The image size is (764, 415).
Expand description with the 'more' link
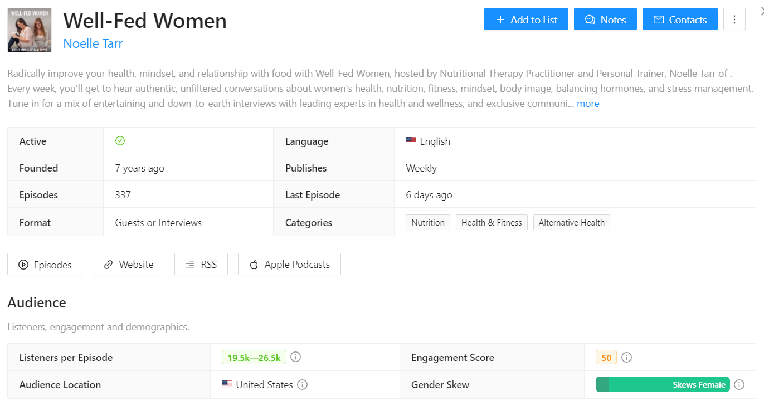point(588,104)
